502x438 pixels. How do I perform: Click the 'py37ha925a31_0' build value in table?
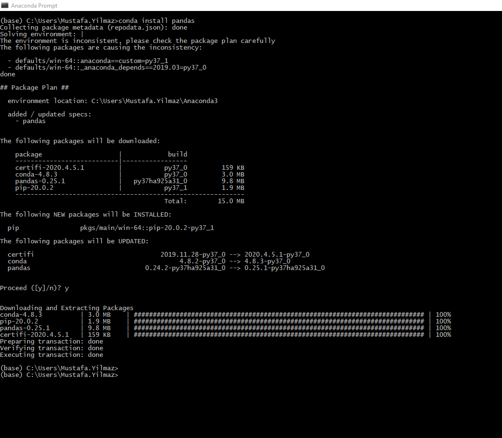160,181
